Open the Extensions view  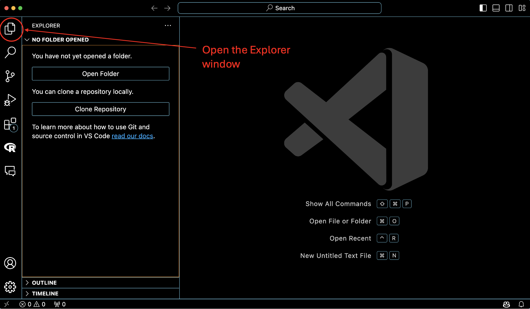click(x=11, y=125)
